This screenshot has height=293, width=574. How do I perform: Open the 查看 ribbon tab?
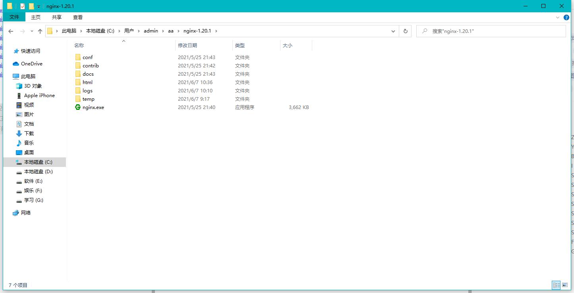(x=78, y=17)
